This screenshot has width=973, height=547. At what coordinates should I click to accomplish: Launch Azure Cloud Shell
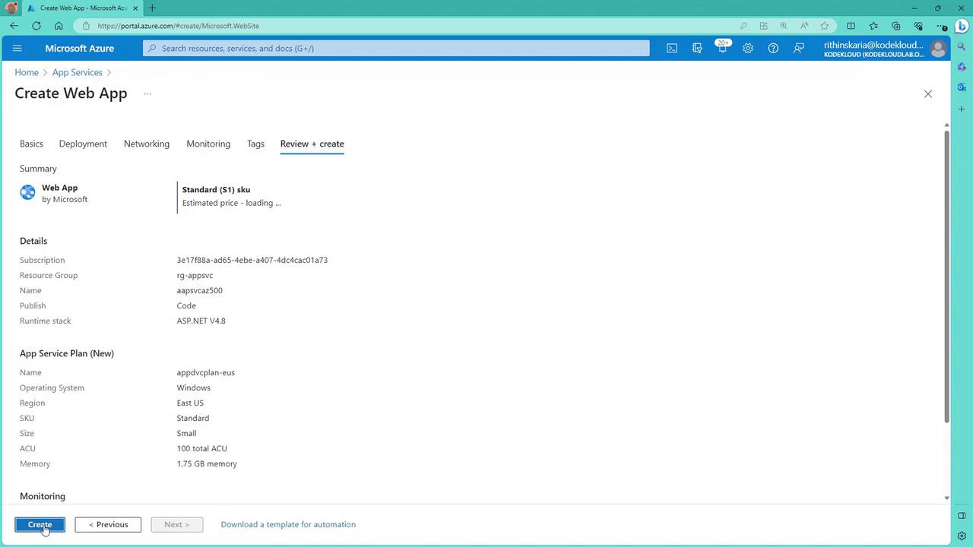(672, 48)
